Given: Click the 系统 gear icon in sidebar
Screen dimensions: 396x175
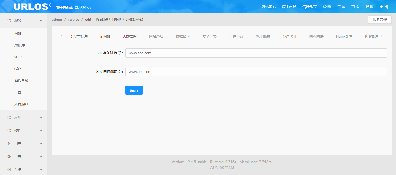Looking at the screenshot, I should tap(9, 170).
